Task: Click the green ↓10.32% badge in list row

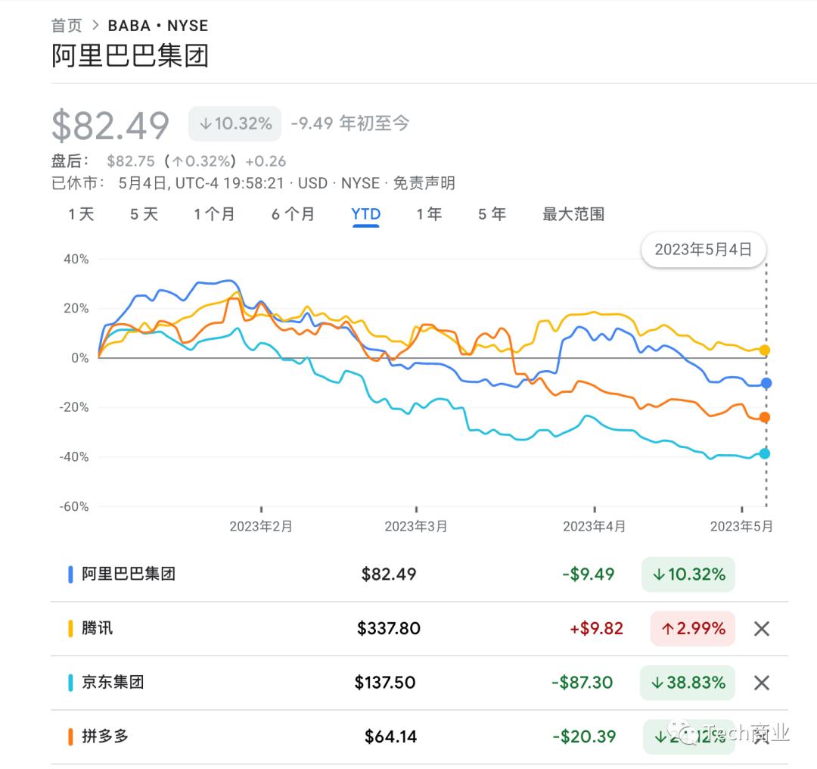Action: pos(688,574)
